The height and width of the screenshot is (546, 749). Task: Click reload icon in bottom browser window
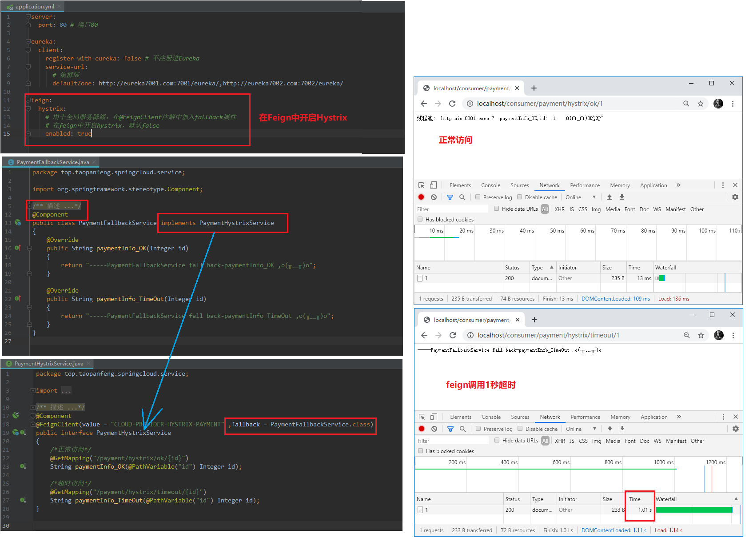coord(453,335)
